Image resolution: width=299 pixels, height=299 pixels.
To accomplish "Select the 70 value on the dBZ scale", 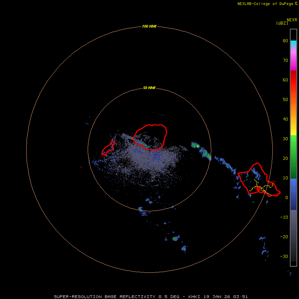I will tap(285, 60).
